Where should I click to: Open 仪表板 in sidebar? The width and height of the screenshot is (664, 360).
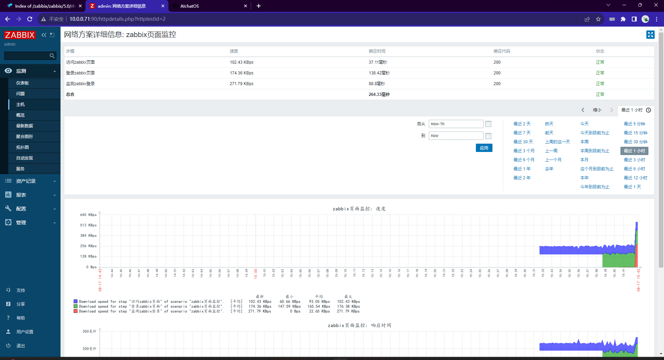pyautogui.click(x=22, y=83)
